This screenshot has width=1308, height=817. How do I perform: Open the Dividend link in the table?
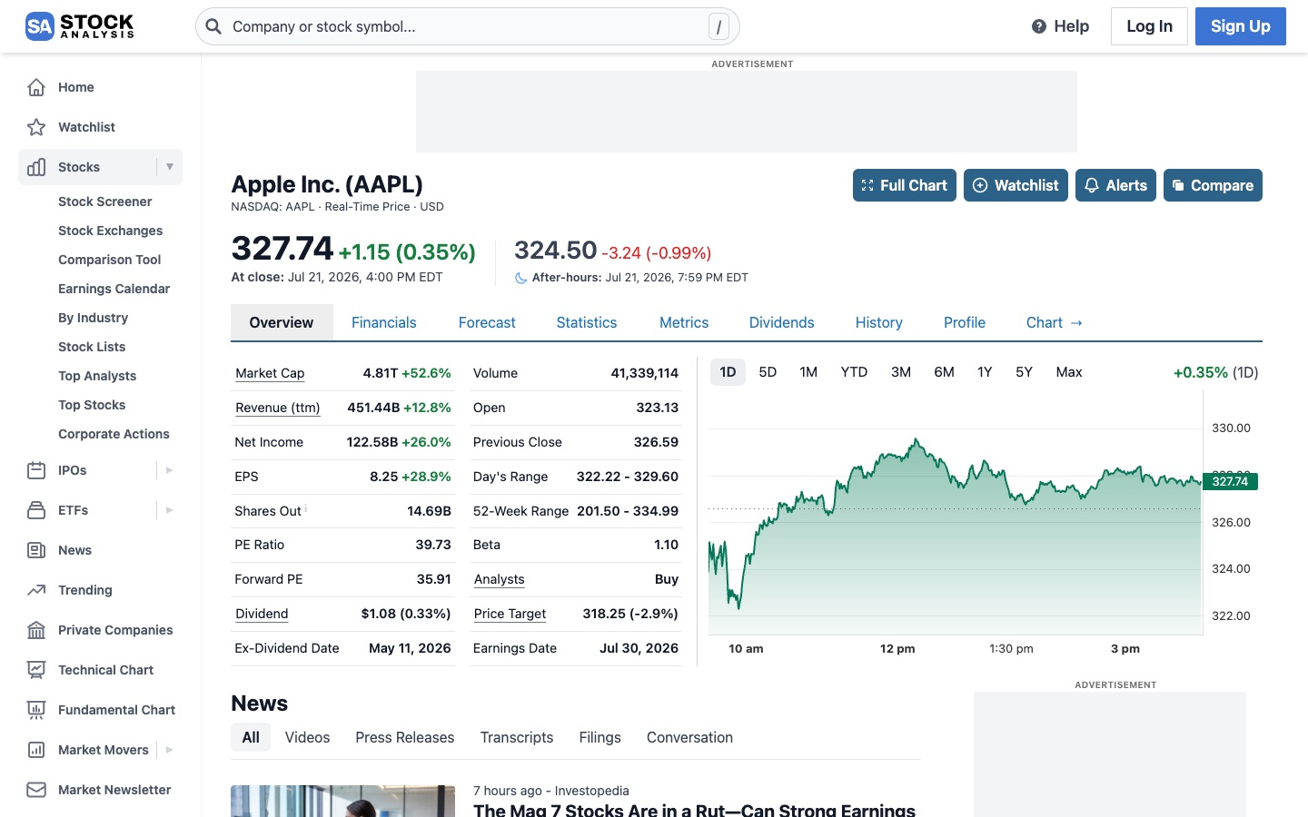(x=262, y=614)
